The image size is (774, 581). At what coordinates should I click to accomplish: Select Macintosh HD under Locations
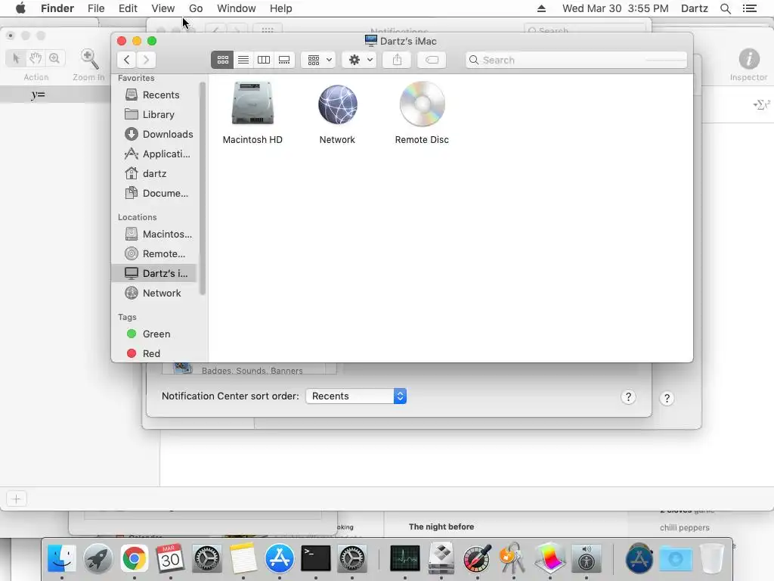153,235
